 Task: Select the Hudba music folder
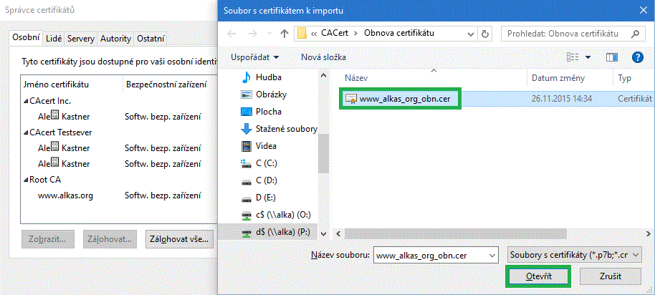(x=269, y=77)
